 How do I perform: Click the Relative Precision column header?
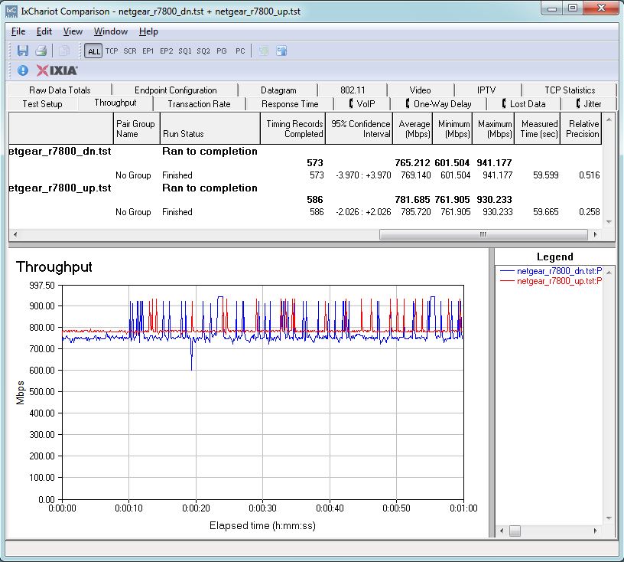click(x=581, y=129)
